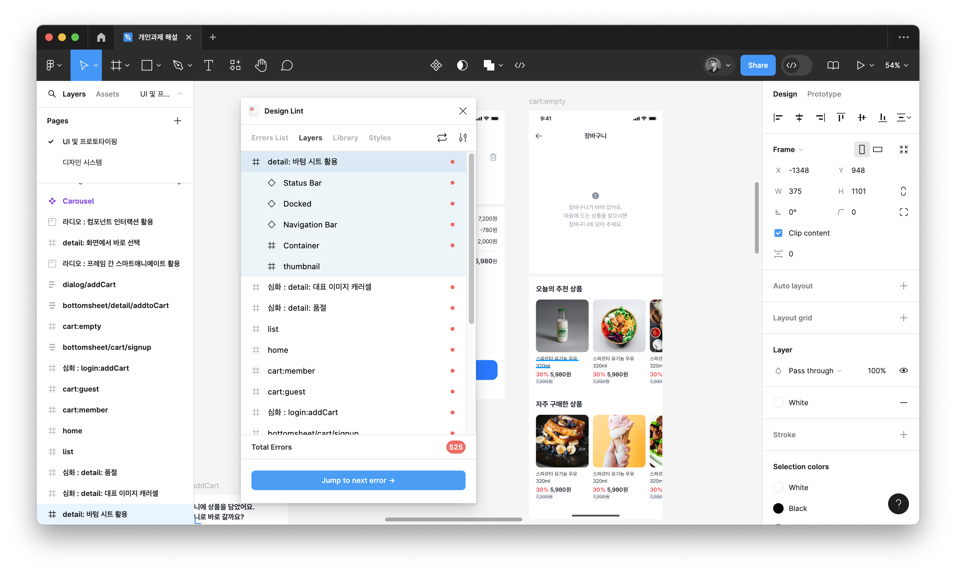The height and width of the screenshot is (573, 956).
Task: Align left in Design panel
Action: (x=778, y=117)
